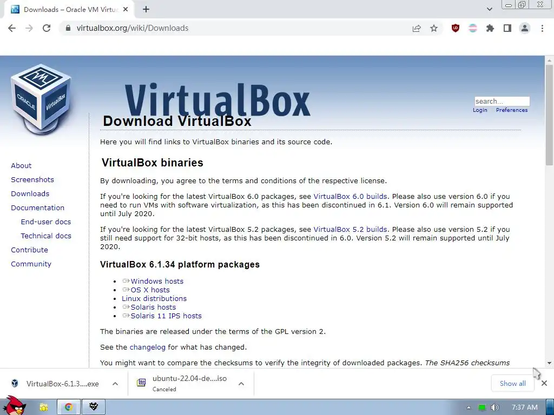Open the Chrome three-dot menu
554x415 pixels.
pos(542,28)
